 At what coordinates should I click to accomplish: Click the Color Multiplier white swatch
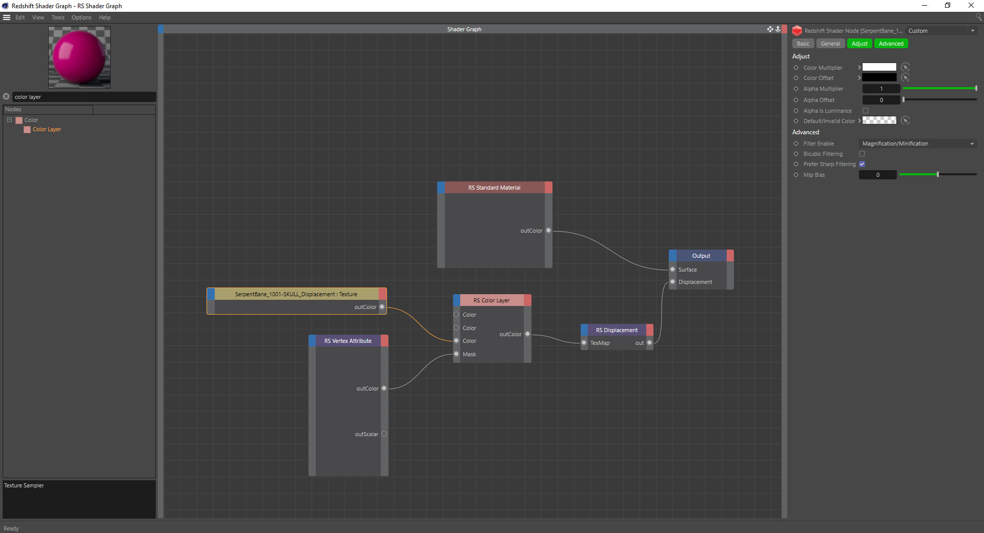pyautogui.click(x=879, y=67)
